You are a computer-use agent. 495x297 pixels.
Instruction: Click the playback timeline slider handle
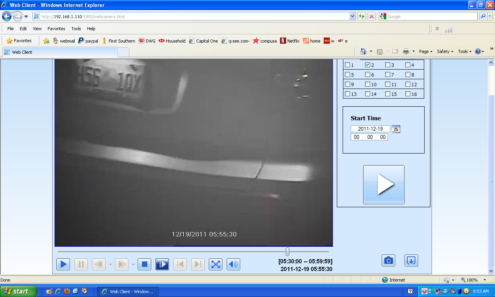(x=287, y=252)
